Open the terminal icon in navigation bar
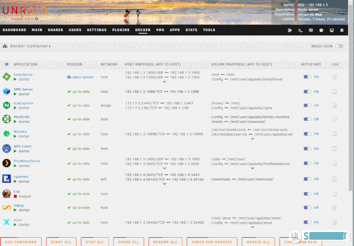This screenshot has width=354, height=246. point(300,30)
